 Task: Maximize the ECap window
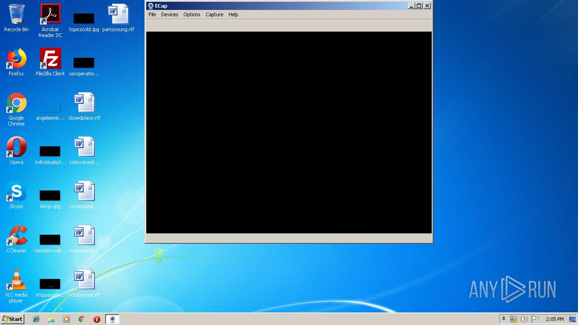419,6
